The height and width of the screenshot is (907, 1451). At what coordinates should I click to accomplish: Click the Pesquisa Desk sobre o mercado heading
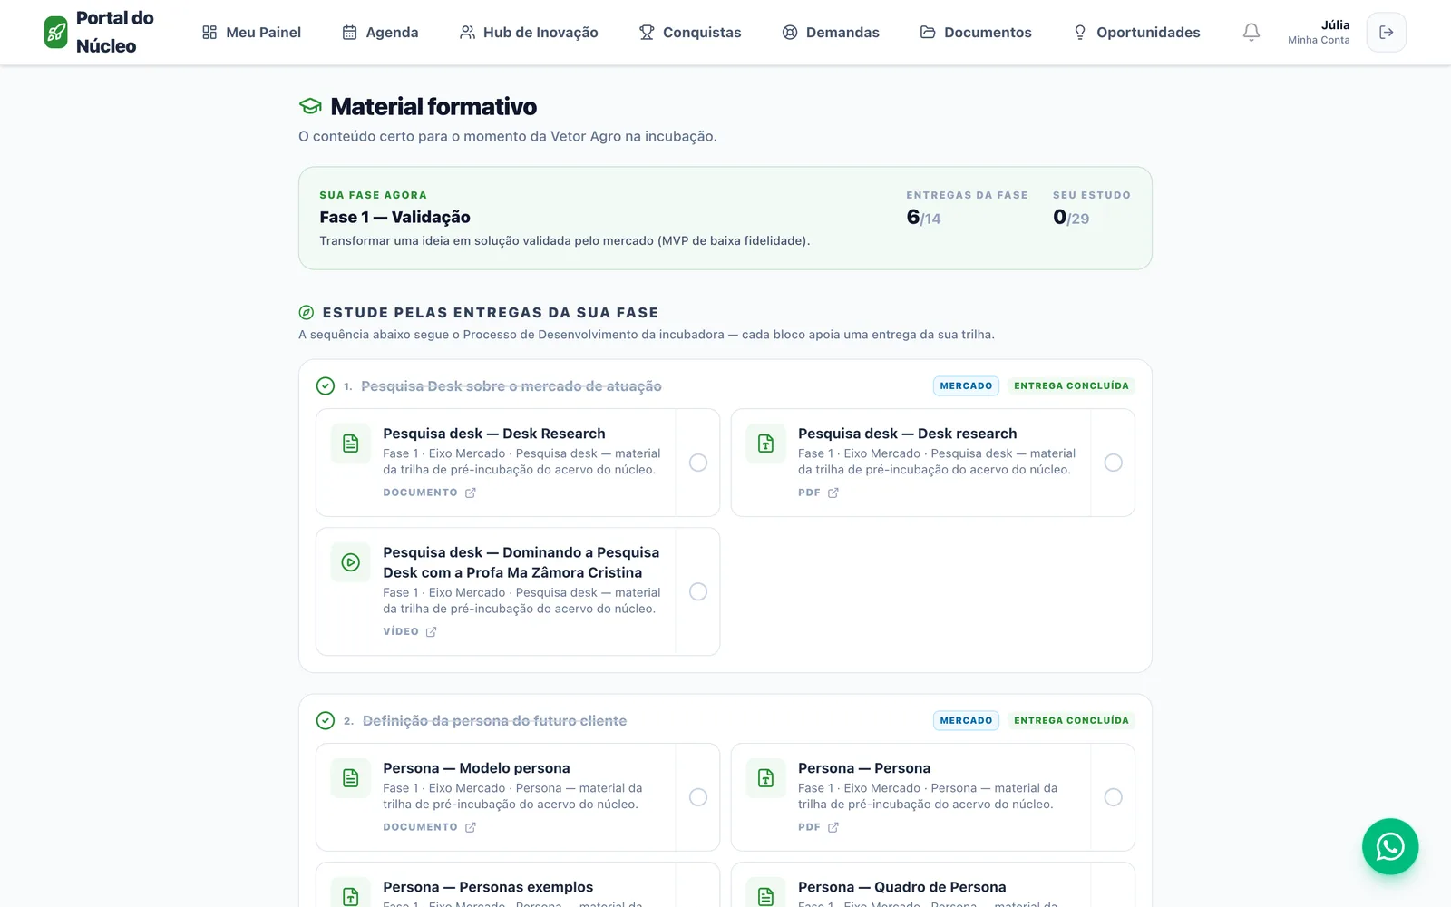click(x=511, y=386)
